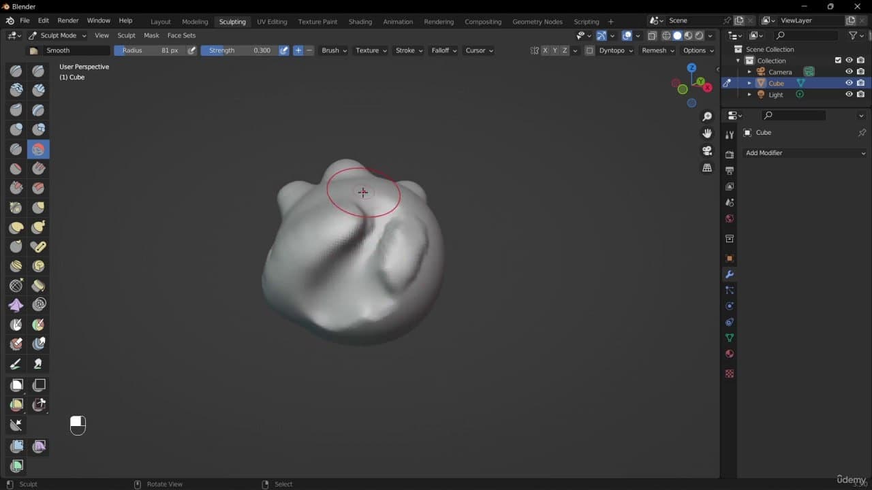Expand the Camera item in outliner
Viewport: 872px width, 490px height.
coord(749,72)
